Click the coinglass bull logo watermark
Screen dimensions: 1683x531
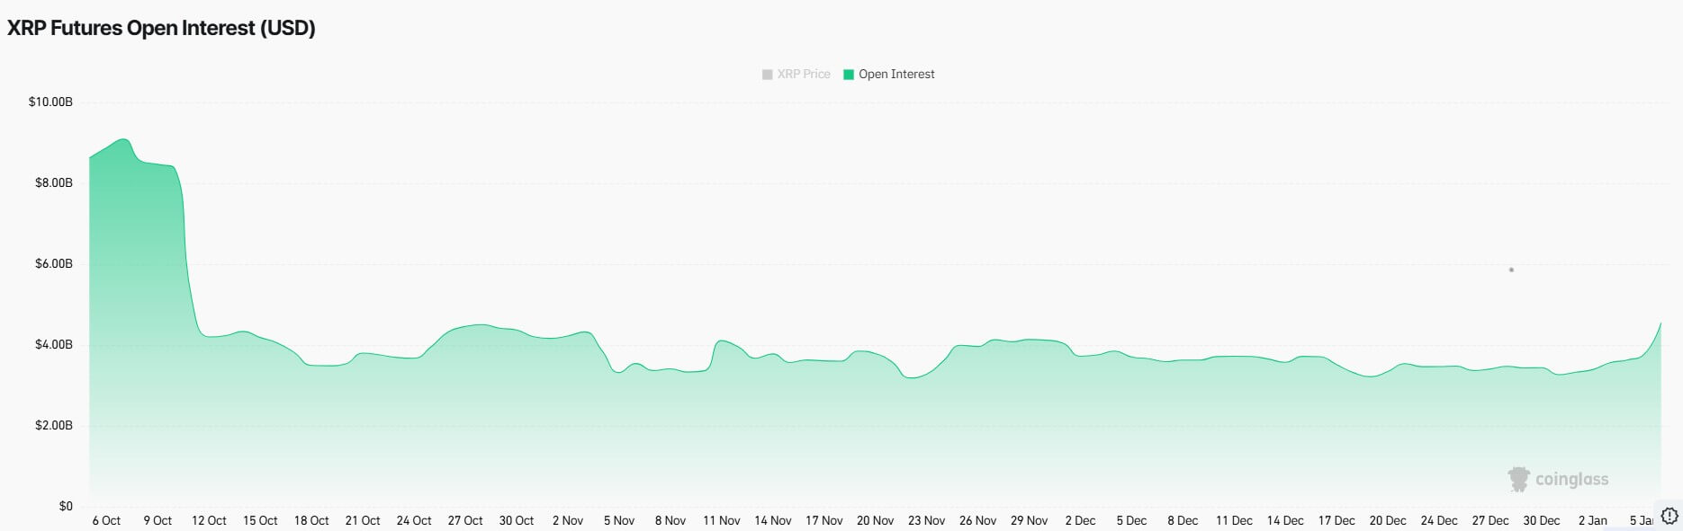1518,479
